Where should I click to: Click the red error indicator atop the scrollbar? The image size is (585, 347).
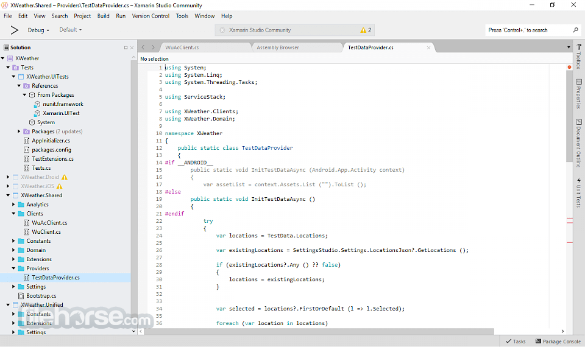569,67
